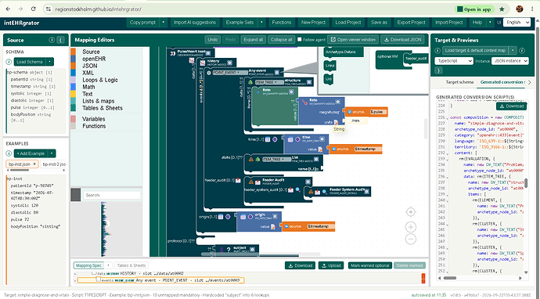Image resolution: width=540 pixels, height=299 pixels.
Task: Open gear settings on origin block
Action: tap(275, 216)
